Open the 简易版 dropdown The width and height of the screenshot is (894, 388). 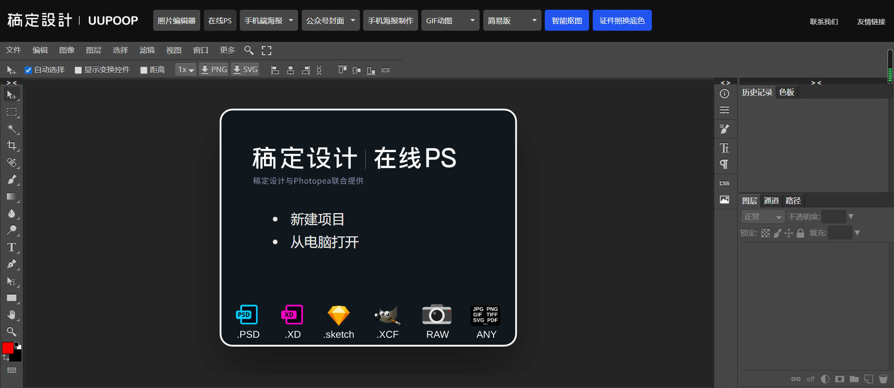tap(512, 20)
